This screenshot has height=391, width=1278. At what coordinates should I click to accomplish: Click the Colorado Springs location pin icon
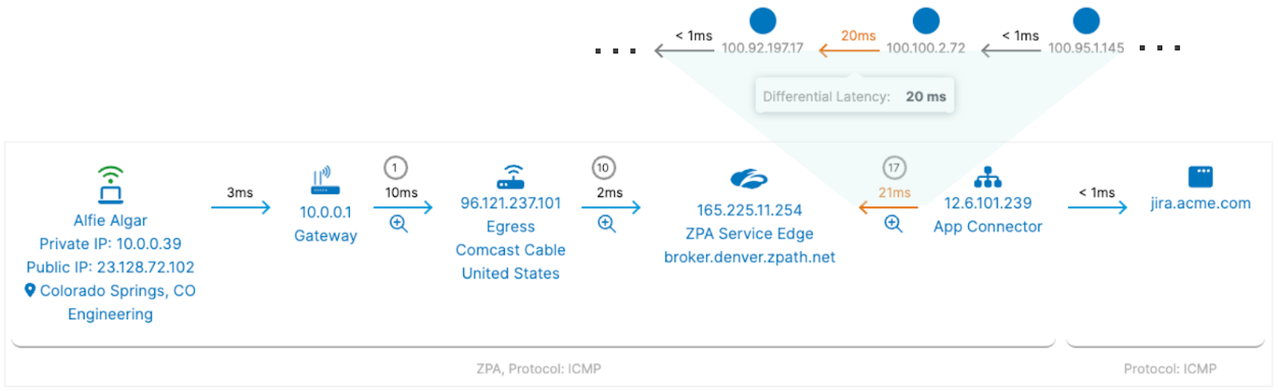pos(30,290)
